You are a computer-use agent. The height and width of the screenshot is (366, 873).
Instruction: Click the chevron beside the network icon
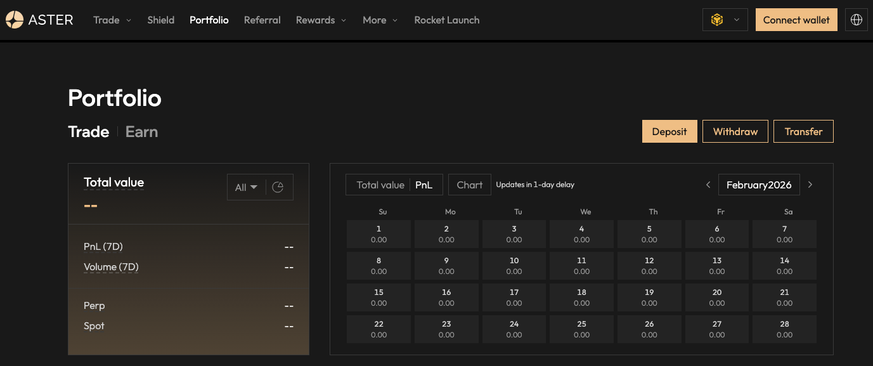pyautogui.click(x=735, y=20)
